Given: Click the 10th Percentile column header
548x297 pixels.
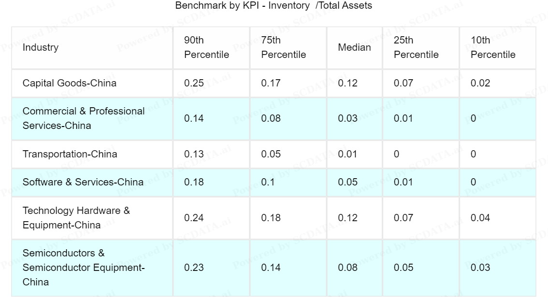Looking at the screenshot, I should tap(492, 48).
